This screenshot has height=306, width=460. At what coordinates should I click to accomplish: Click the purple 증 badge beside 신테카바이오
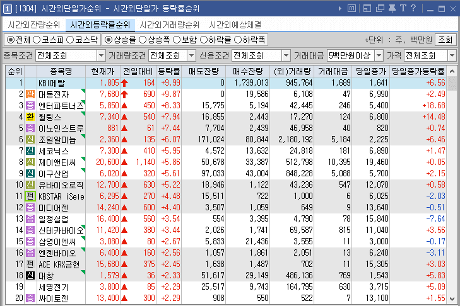30,230
